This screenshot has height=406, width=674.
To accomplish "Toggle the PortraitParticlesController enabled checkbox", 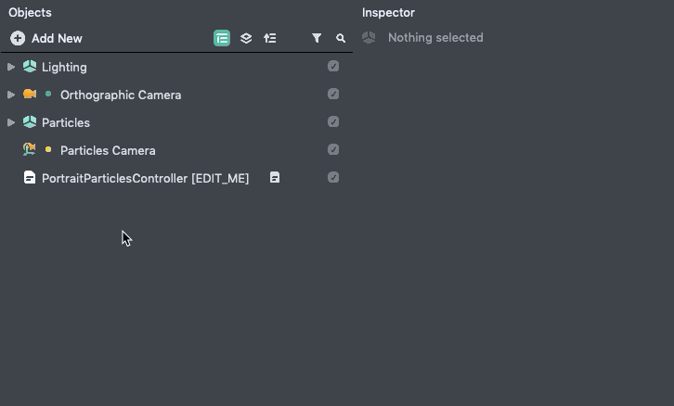I will (x=333, y=178).
